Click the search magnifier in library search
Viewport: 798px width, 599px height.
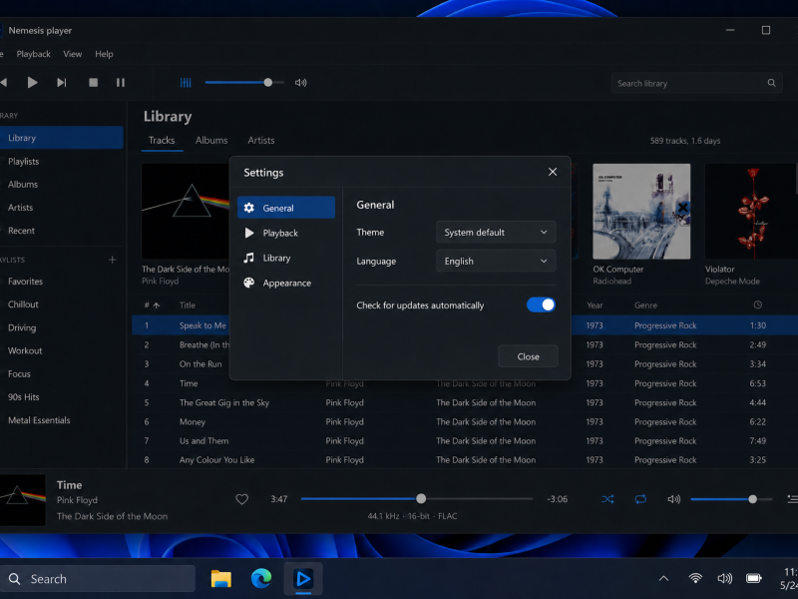click(771, 83)
